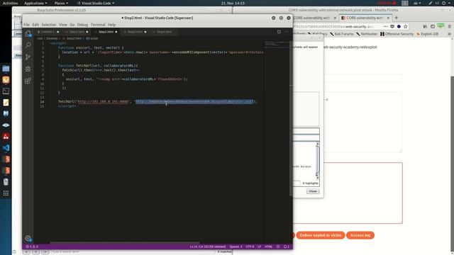Switch to the Step1.html editor tab
Image resolution: width=454 pixels, height=255 pixels.
click(x=77, y=32)
